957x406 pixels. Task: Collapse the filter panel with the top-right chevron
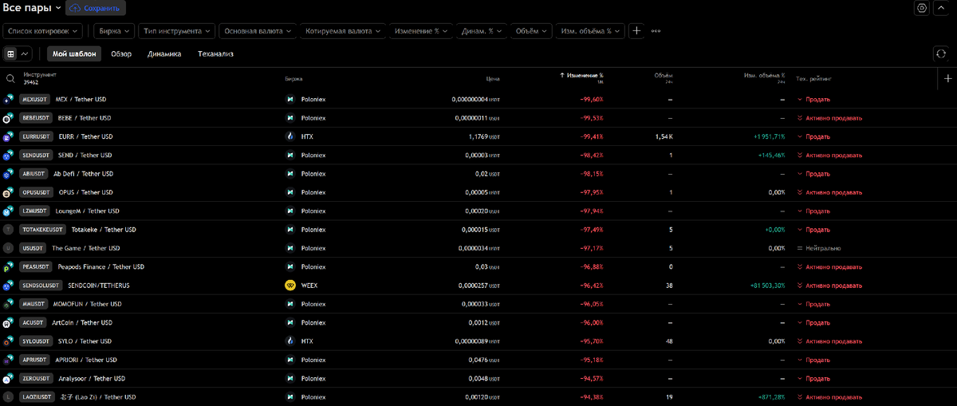tap(941, 8)
